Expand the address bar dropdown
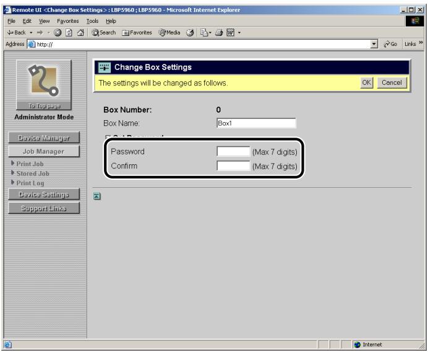The image size is (428, 352). click(x=374, y=44)
